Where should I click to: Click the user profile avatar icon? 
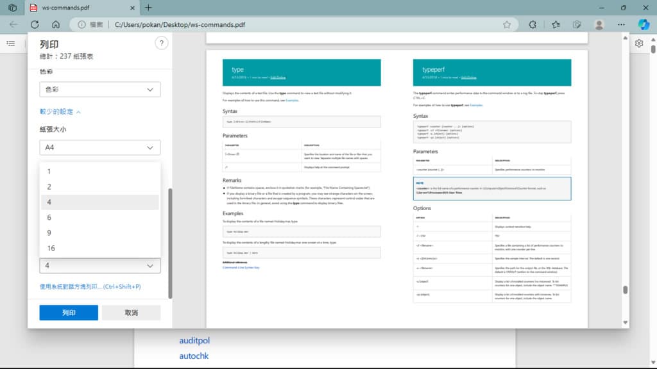[x=599, y=24]
